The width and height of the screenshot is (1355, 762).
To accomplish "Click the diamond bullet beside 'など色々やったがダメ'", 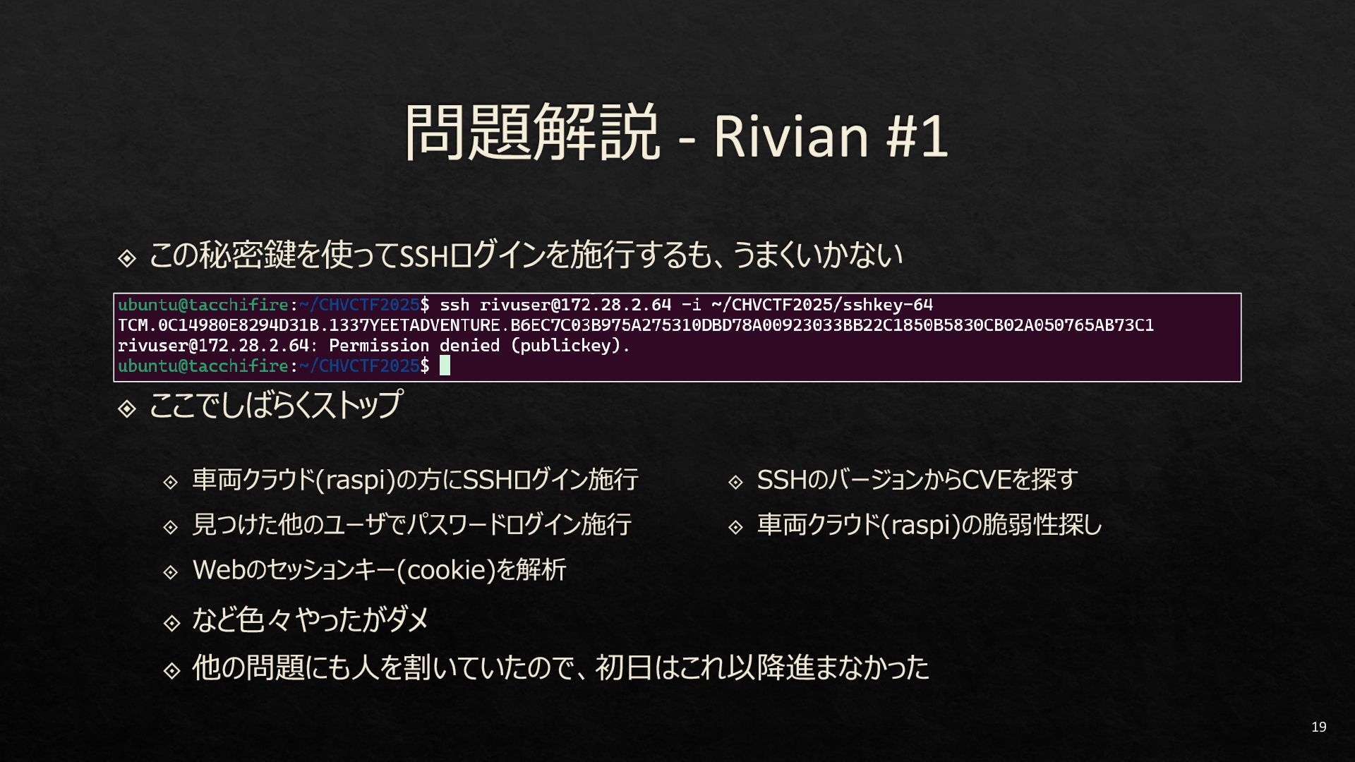I will coord(171,623).
